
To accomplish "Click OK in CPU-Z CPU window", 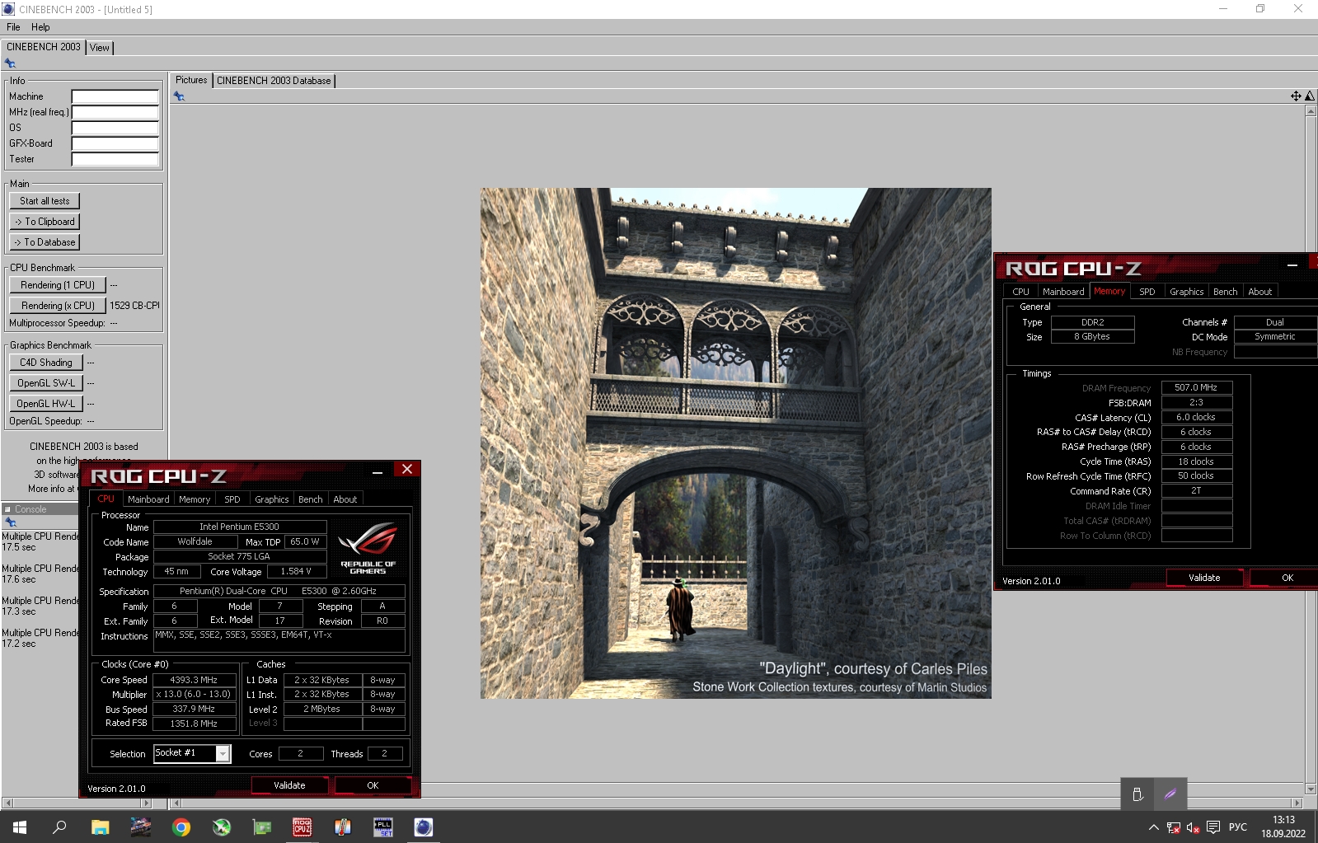I will [373, 785].
